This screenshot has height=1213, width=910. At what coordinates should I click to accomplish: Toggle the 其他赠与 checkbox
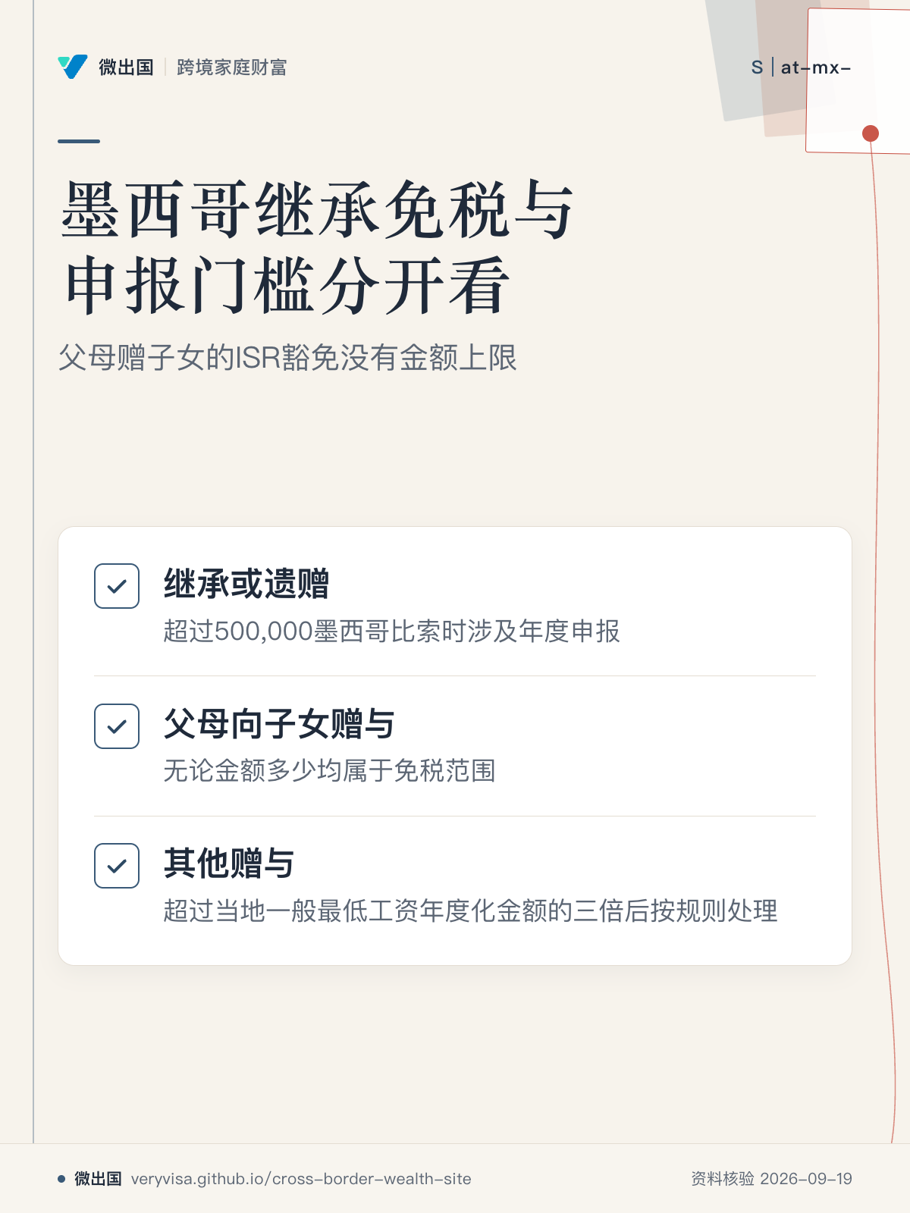[117, 866]
